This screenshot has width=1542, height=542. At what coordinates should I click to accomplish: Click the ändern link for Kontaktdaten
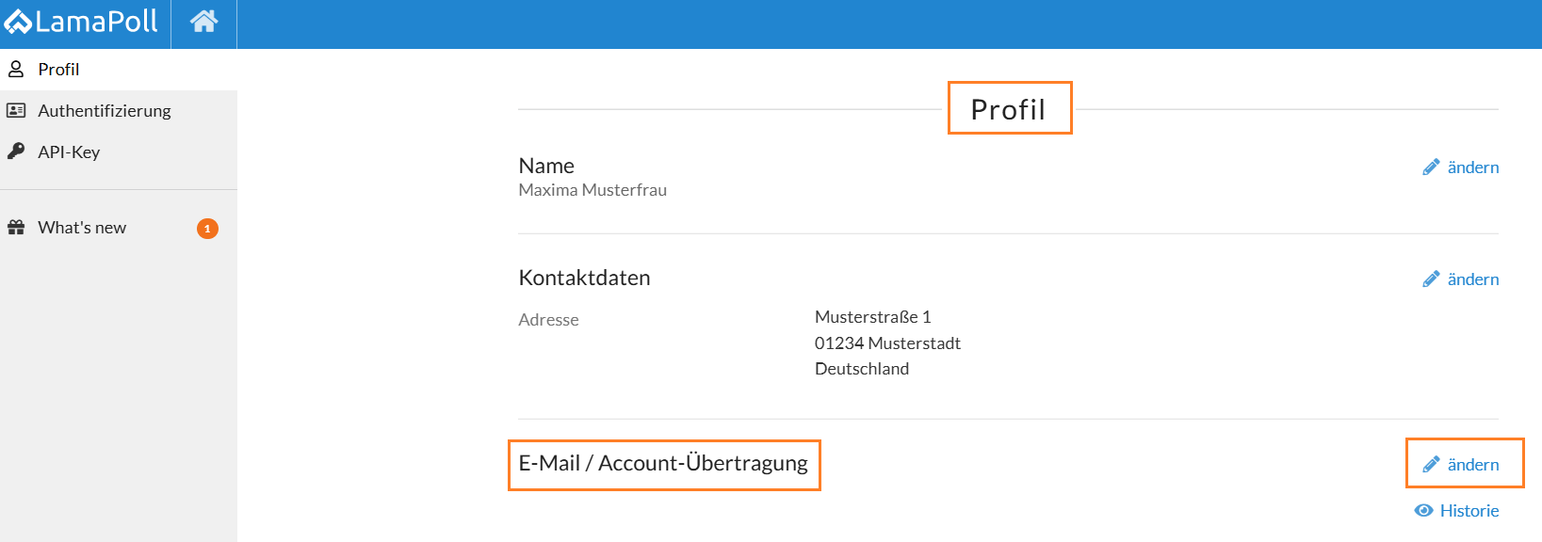(1472, 279)
